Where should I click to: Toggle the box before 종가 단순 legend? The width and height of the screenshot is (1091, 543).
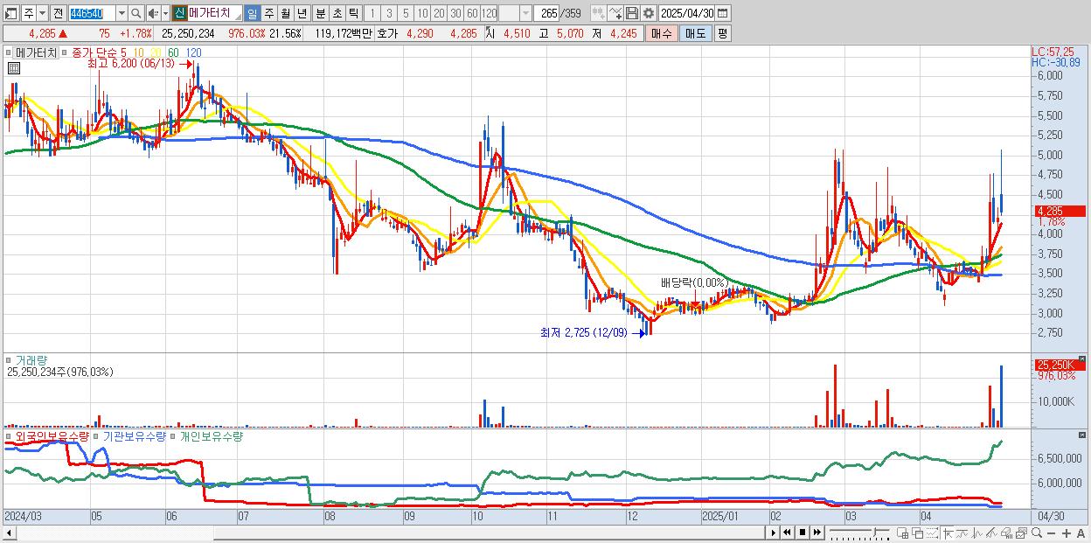(66, 52)
